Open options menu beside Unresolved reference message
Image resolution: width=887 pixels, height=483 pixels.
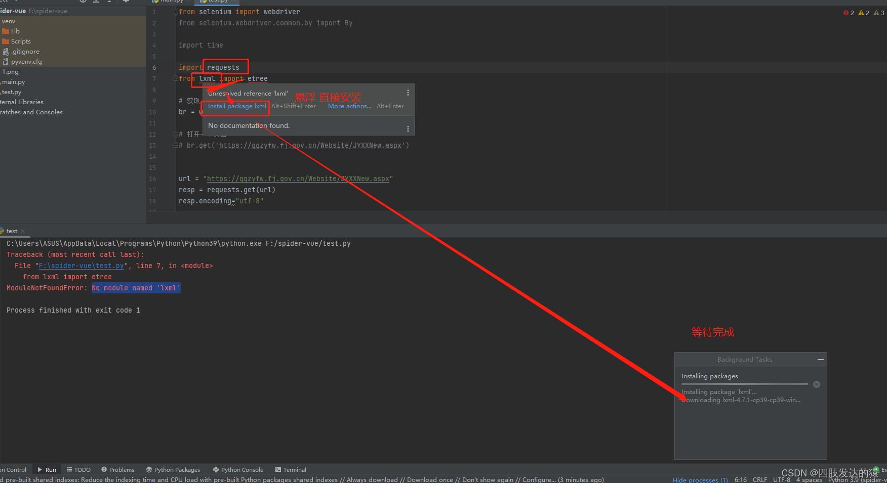point(408,93)
